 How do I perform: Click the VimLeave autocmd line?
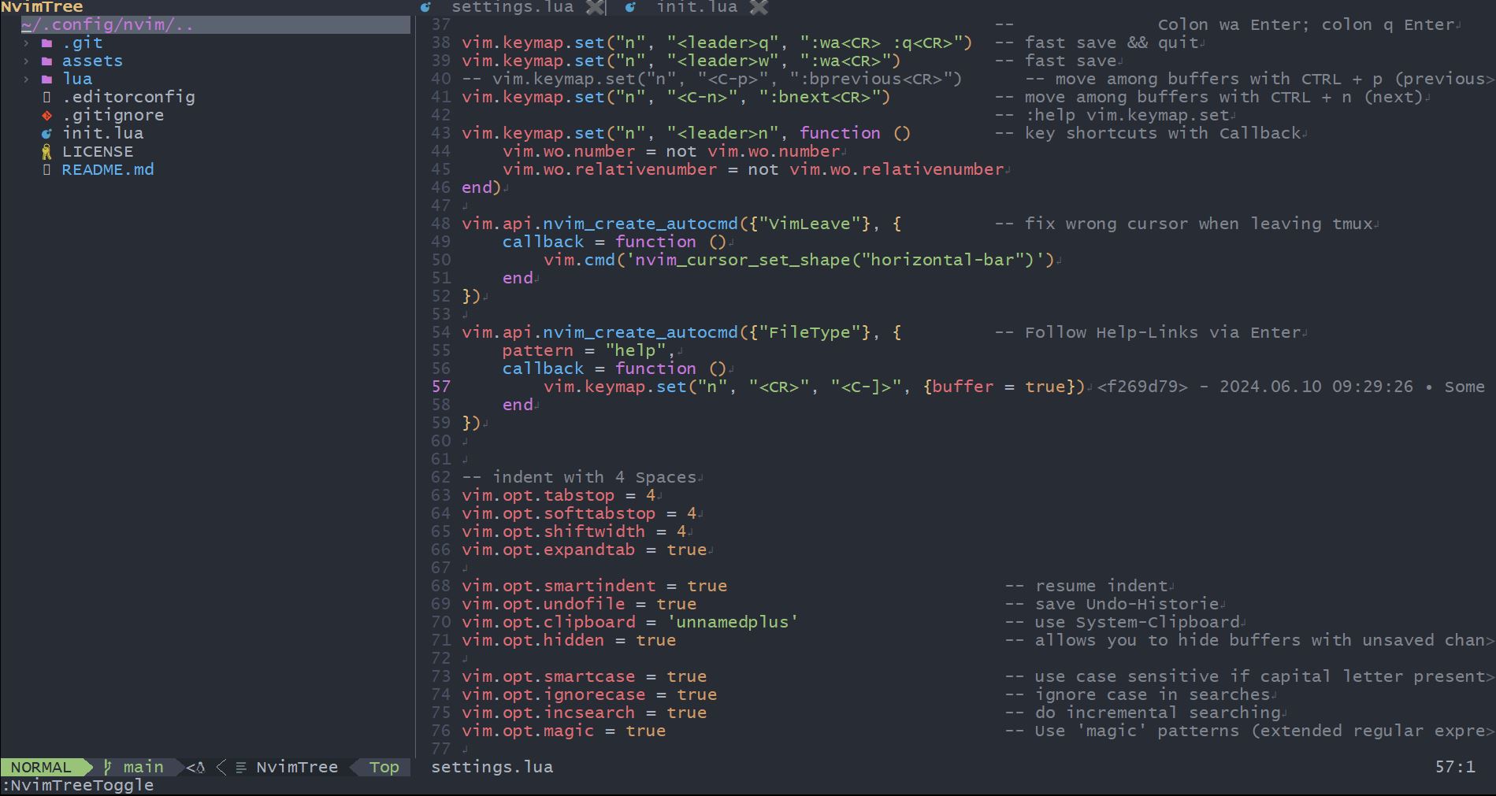tap(681, 224)
